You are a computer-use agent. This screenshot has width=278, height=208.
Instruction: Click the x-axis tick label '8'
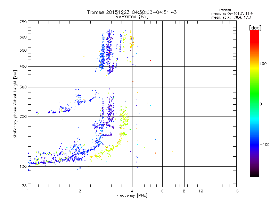click(184, 191)
